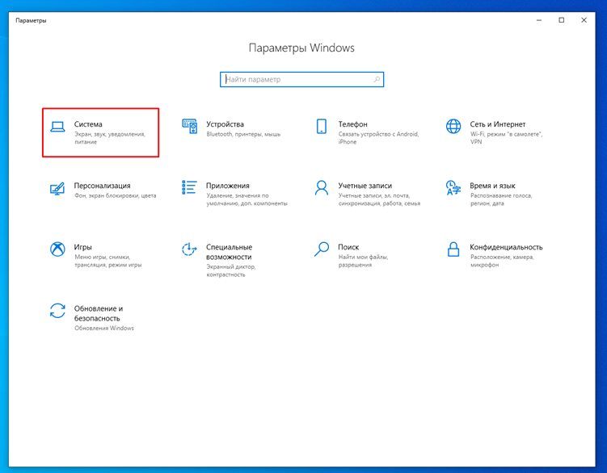Viewport: 607px width, 473px height.
Task: Click 'Меню игры, снимки, трансляция' description
Action: (108, 261)
